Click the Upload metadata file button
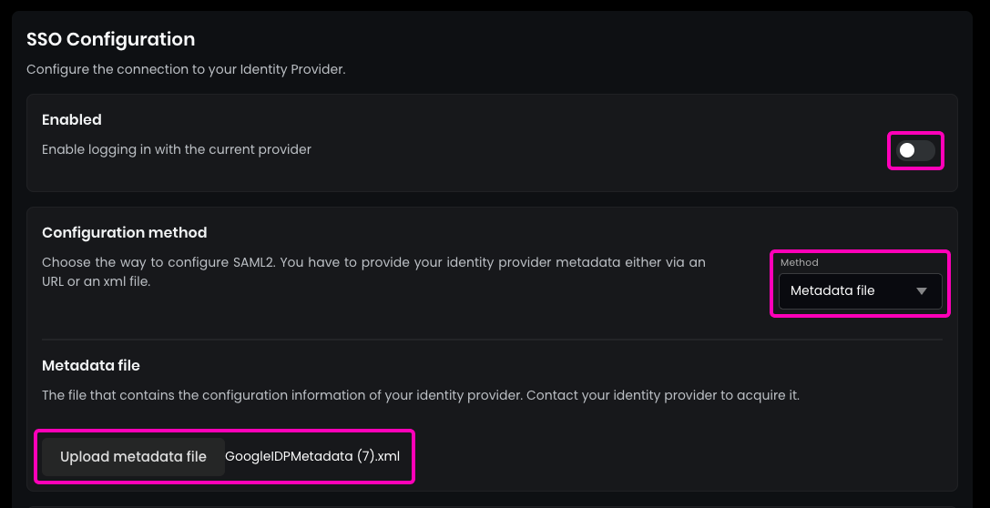Viewport: 990px width, 508px height. coord(133,457)
